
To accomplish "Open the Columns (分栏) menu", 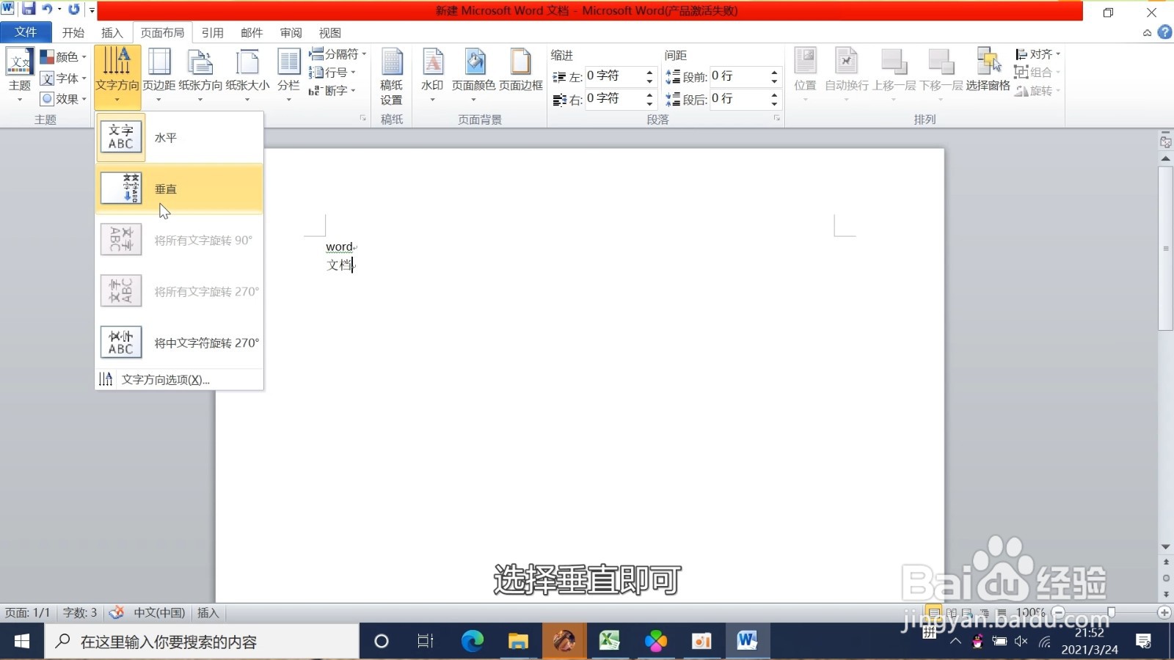I will click(288, 77).
